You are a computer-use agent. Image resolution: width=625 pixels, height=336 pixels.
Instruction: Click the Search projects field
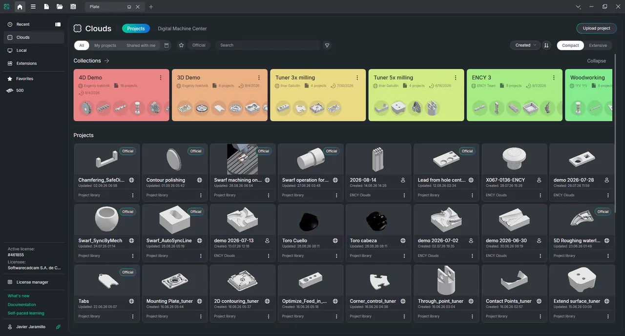point(268,45)
